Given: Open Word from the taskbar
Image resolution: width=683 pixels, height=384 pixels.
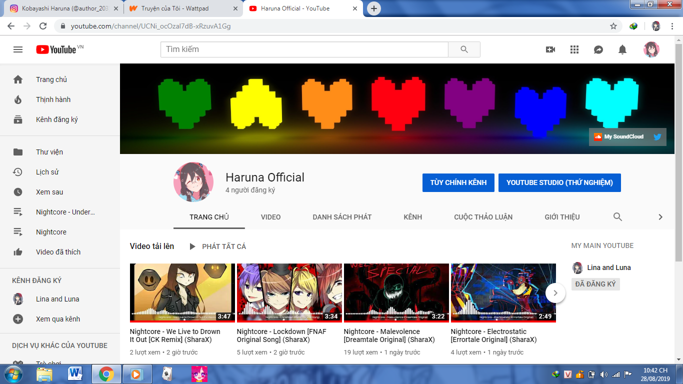Looking at the screenshot, I should (x=75, y=374).
